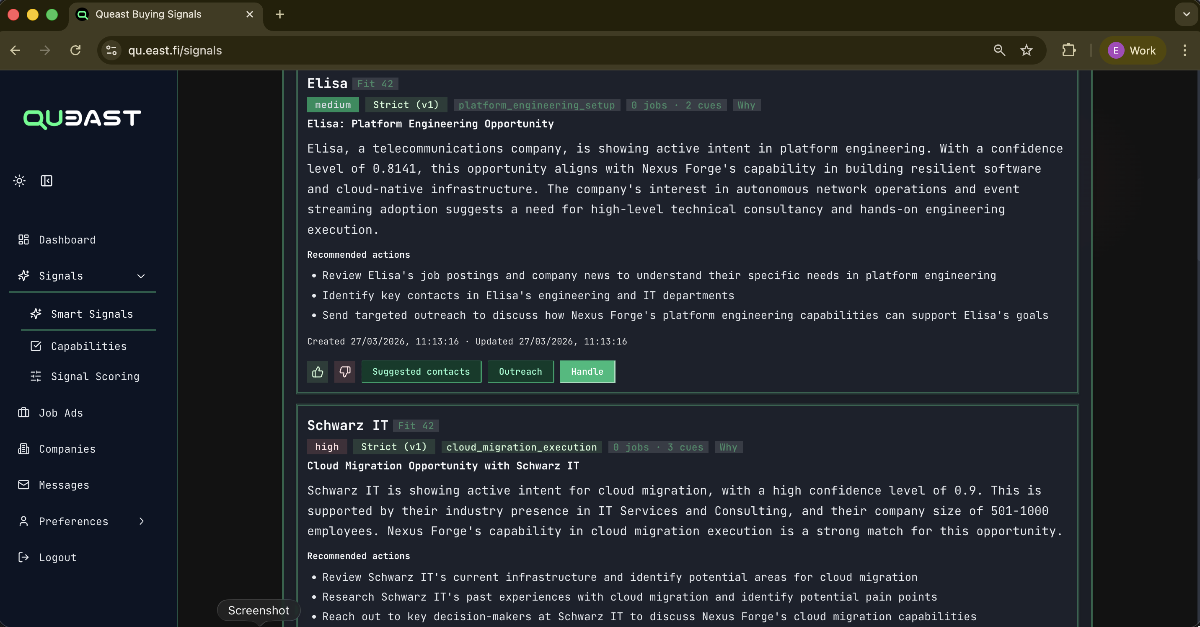This screenshot has height=627, width=1200.
Task: Click the Queast logo
Action: pyautogui.click(x=82, y=119)
